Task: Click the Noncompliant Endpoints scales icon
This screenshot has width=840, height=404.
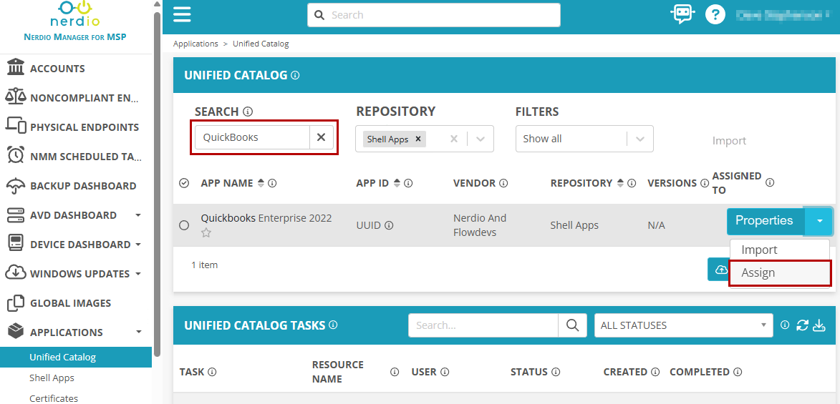Action: tap(15, 97)
